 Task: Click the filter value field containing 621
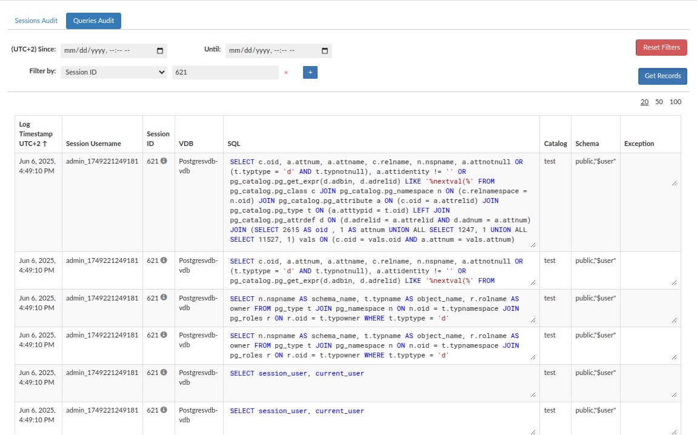(225, 72)
